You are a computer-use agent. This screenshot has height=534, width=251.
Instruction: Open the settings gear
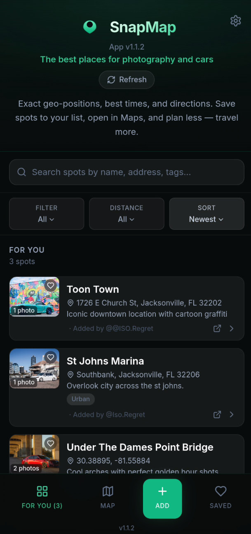click(x=235, y=21)
